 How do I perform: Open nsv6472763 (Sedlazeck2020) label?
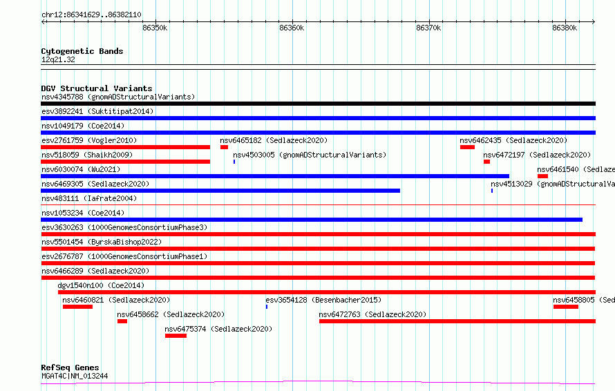(372, 314)
